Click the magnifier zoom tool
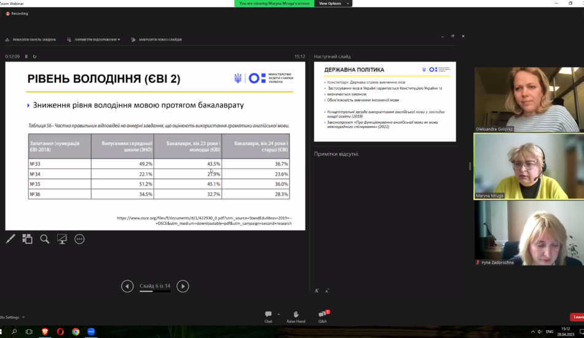This screenshot has height=338, width=584. tap(45, 239)
